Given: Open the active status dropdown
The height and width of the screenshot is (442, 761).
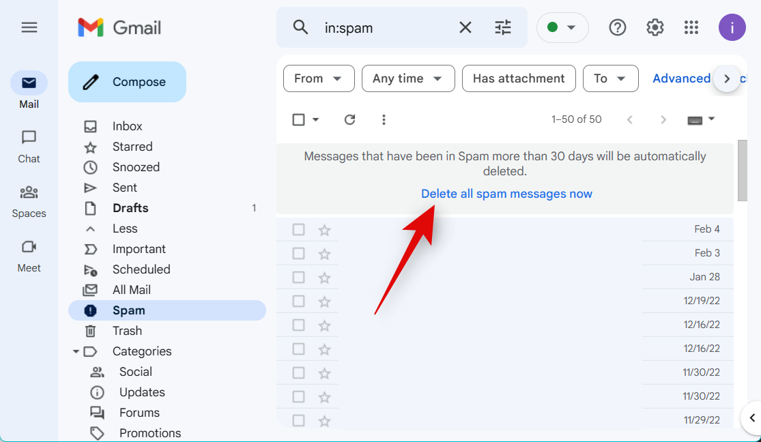Looking at the screenshot, I should click(562, 28).
